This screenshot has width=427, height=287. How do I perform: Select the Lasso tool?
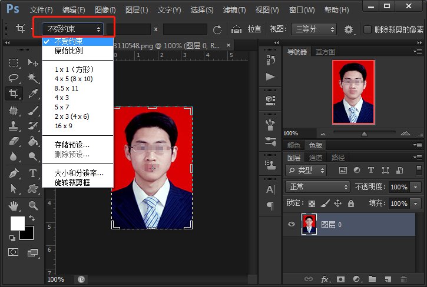click(x=14, y=78)
